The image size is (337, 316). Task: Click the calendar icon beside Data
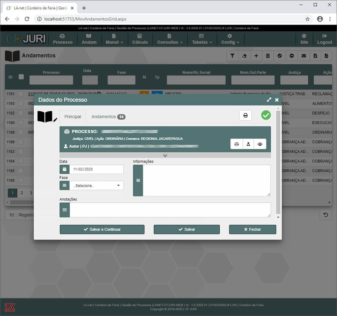[x=64, y=169]
